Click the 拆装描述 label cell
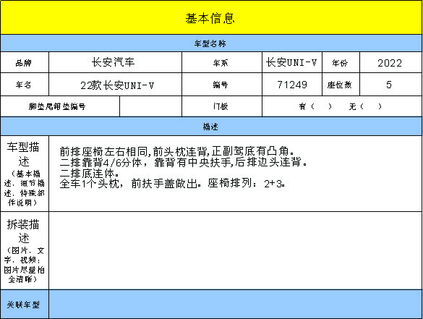423x319 pixels. [x=25, y=250]
